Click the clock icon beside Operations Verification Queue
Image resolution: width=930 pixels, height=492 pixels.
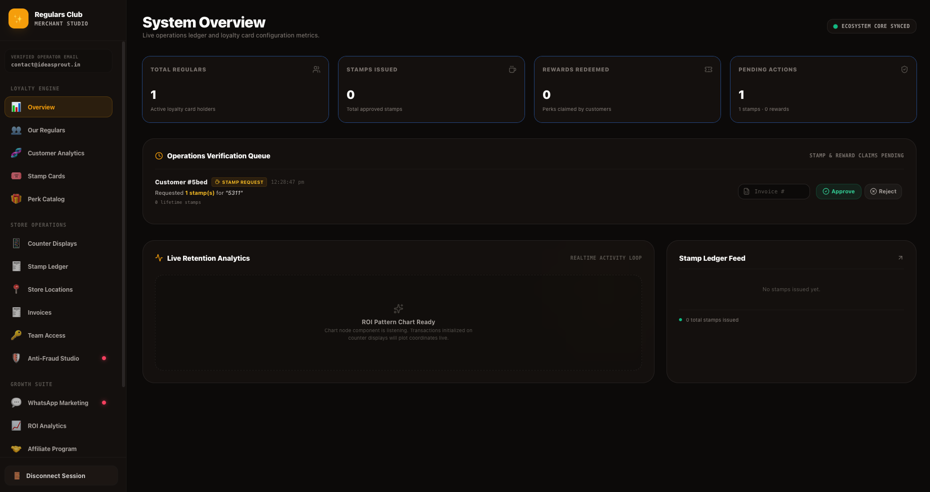click(159, 156)
